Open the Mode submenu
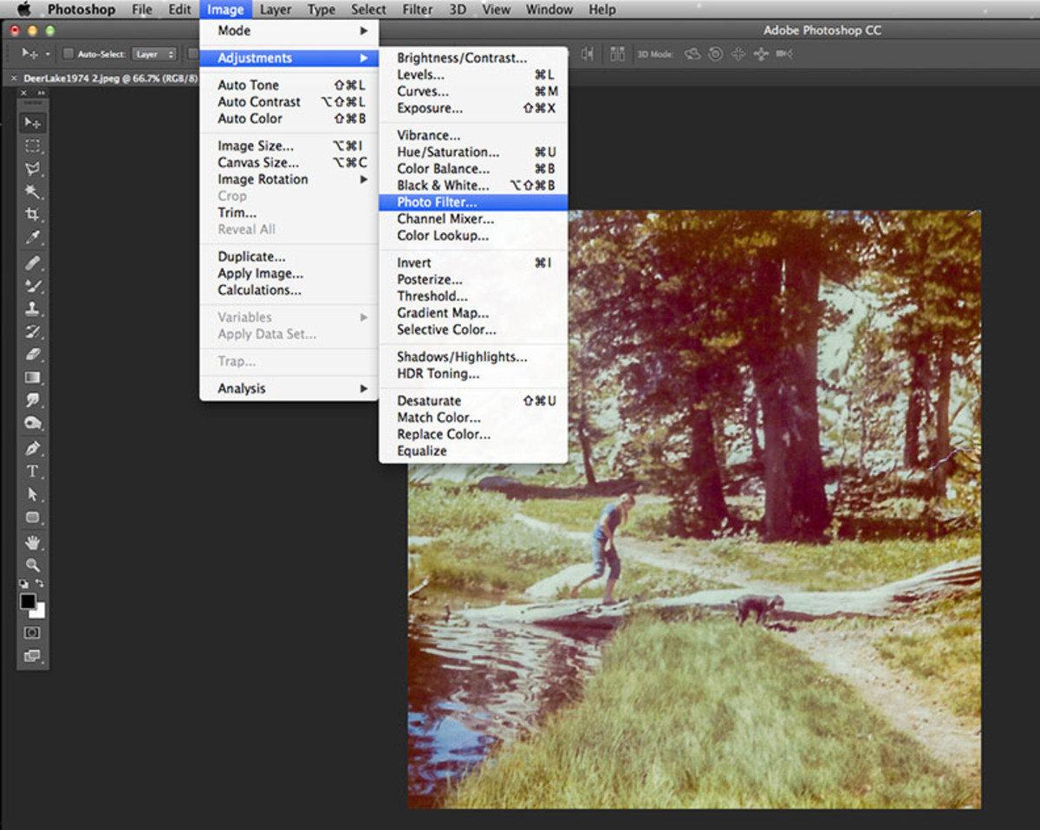Screen dimensions: 1040x830 pos(232,30)
